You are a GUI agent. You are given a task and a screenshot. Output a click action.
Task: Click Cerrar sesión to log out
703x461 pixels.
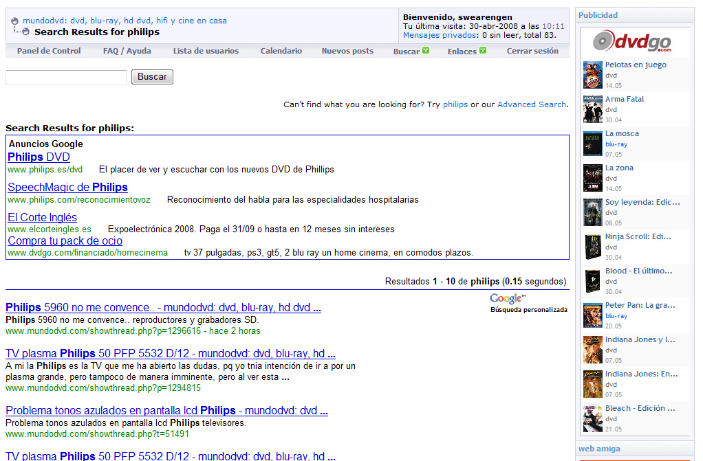tap(532, 51)
